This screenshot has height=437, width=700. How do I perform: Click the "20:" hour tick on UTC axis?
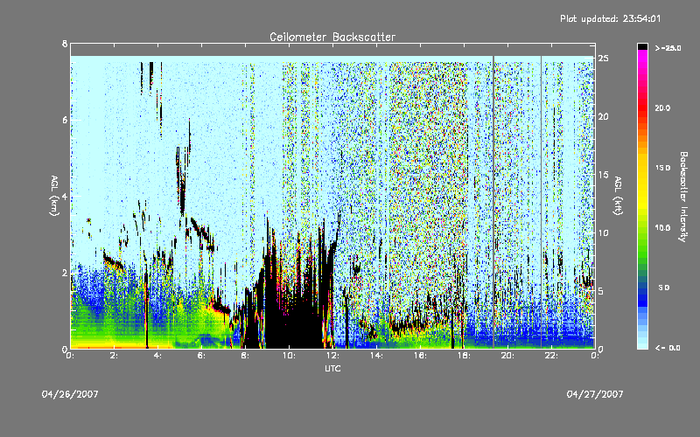[507, 356]
